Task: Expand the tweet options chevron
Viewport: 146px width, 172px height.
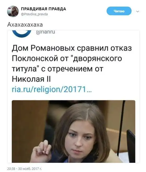Action: tap(138, 11)
